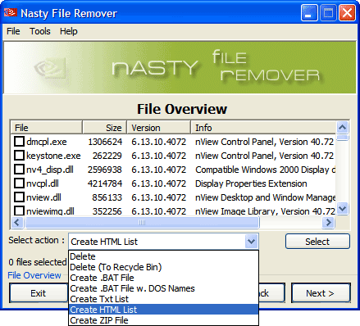Minimize the Nasty File Remover window
This screenshot has height=326, width=360.
click(x=309, y=12)
